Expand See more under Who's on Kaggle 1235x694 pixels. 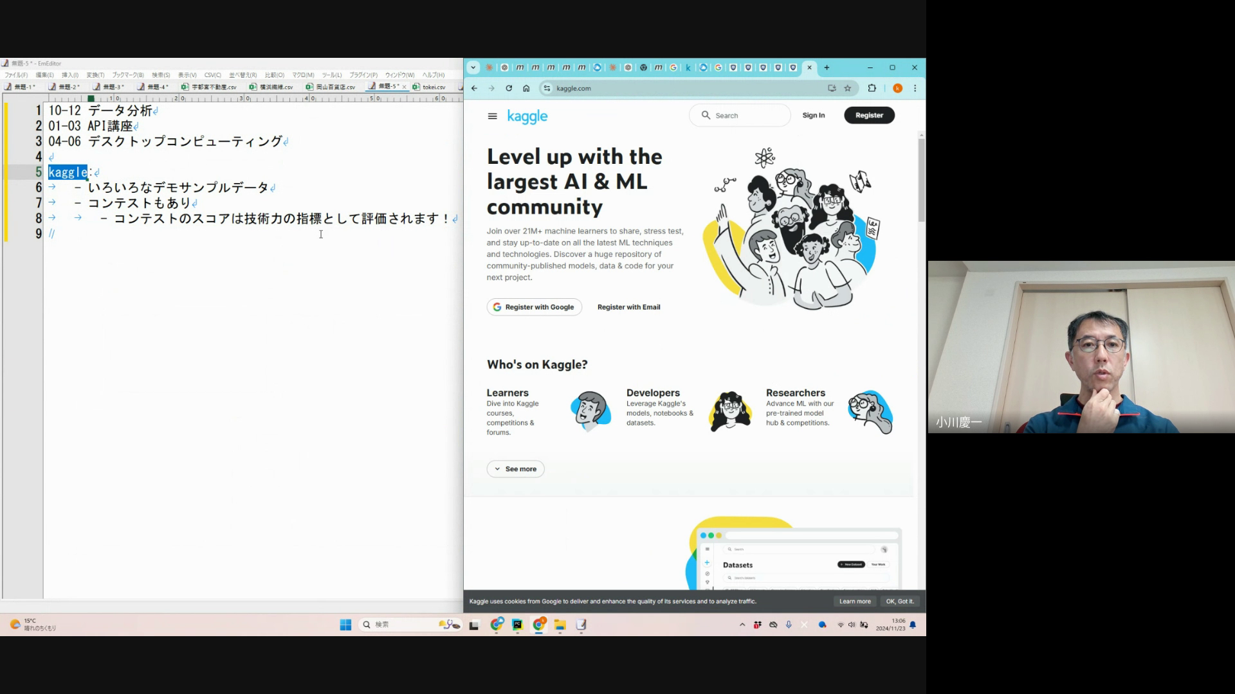[515, 469]
